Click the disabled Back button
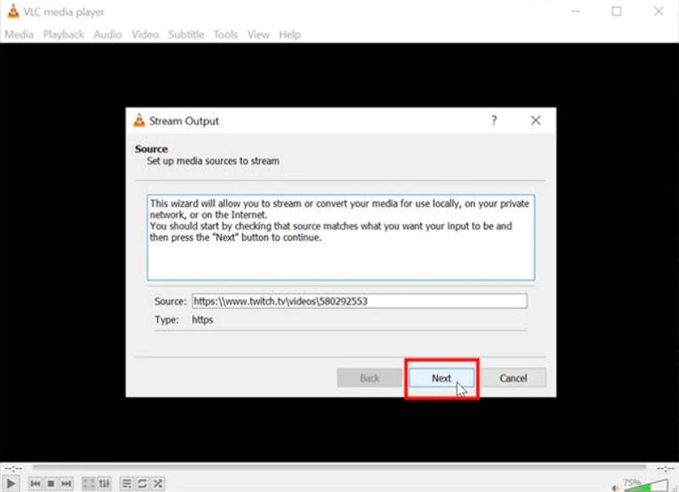The width and height of the screenshot is (679, 492). pos(369,378)
